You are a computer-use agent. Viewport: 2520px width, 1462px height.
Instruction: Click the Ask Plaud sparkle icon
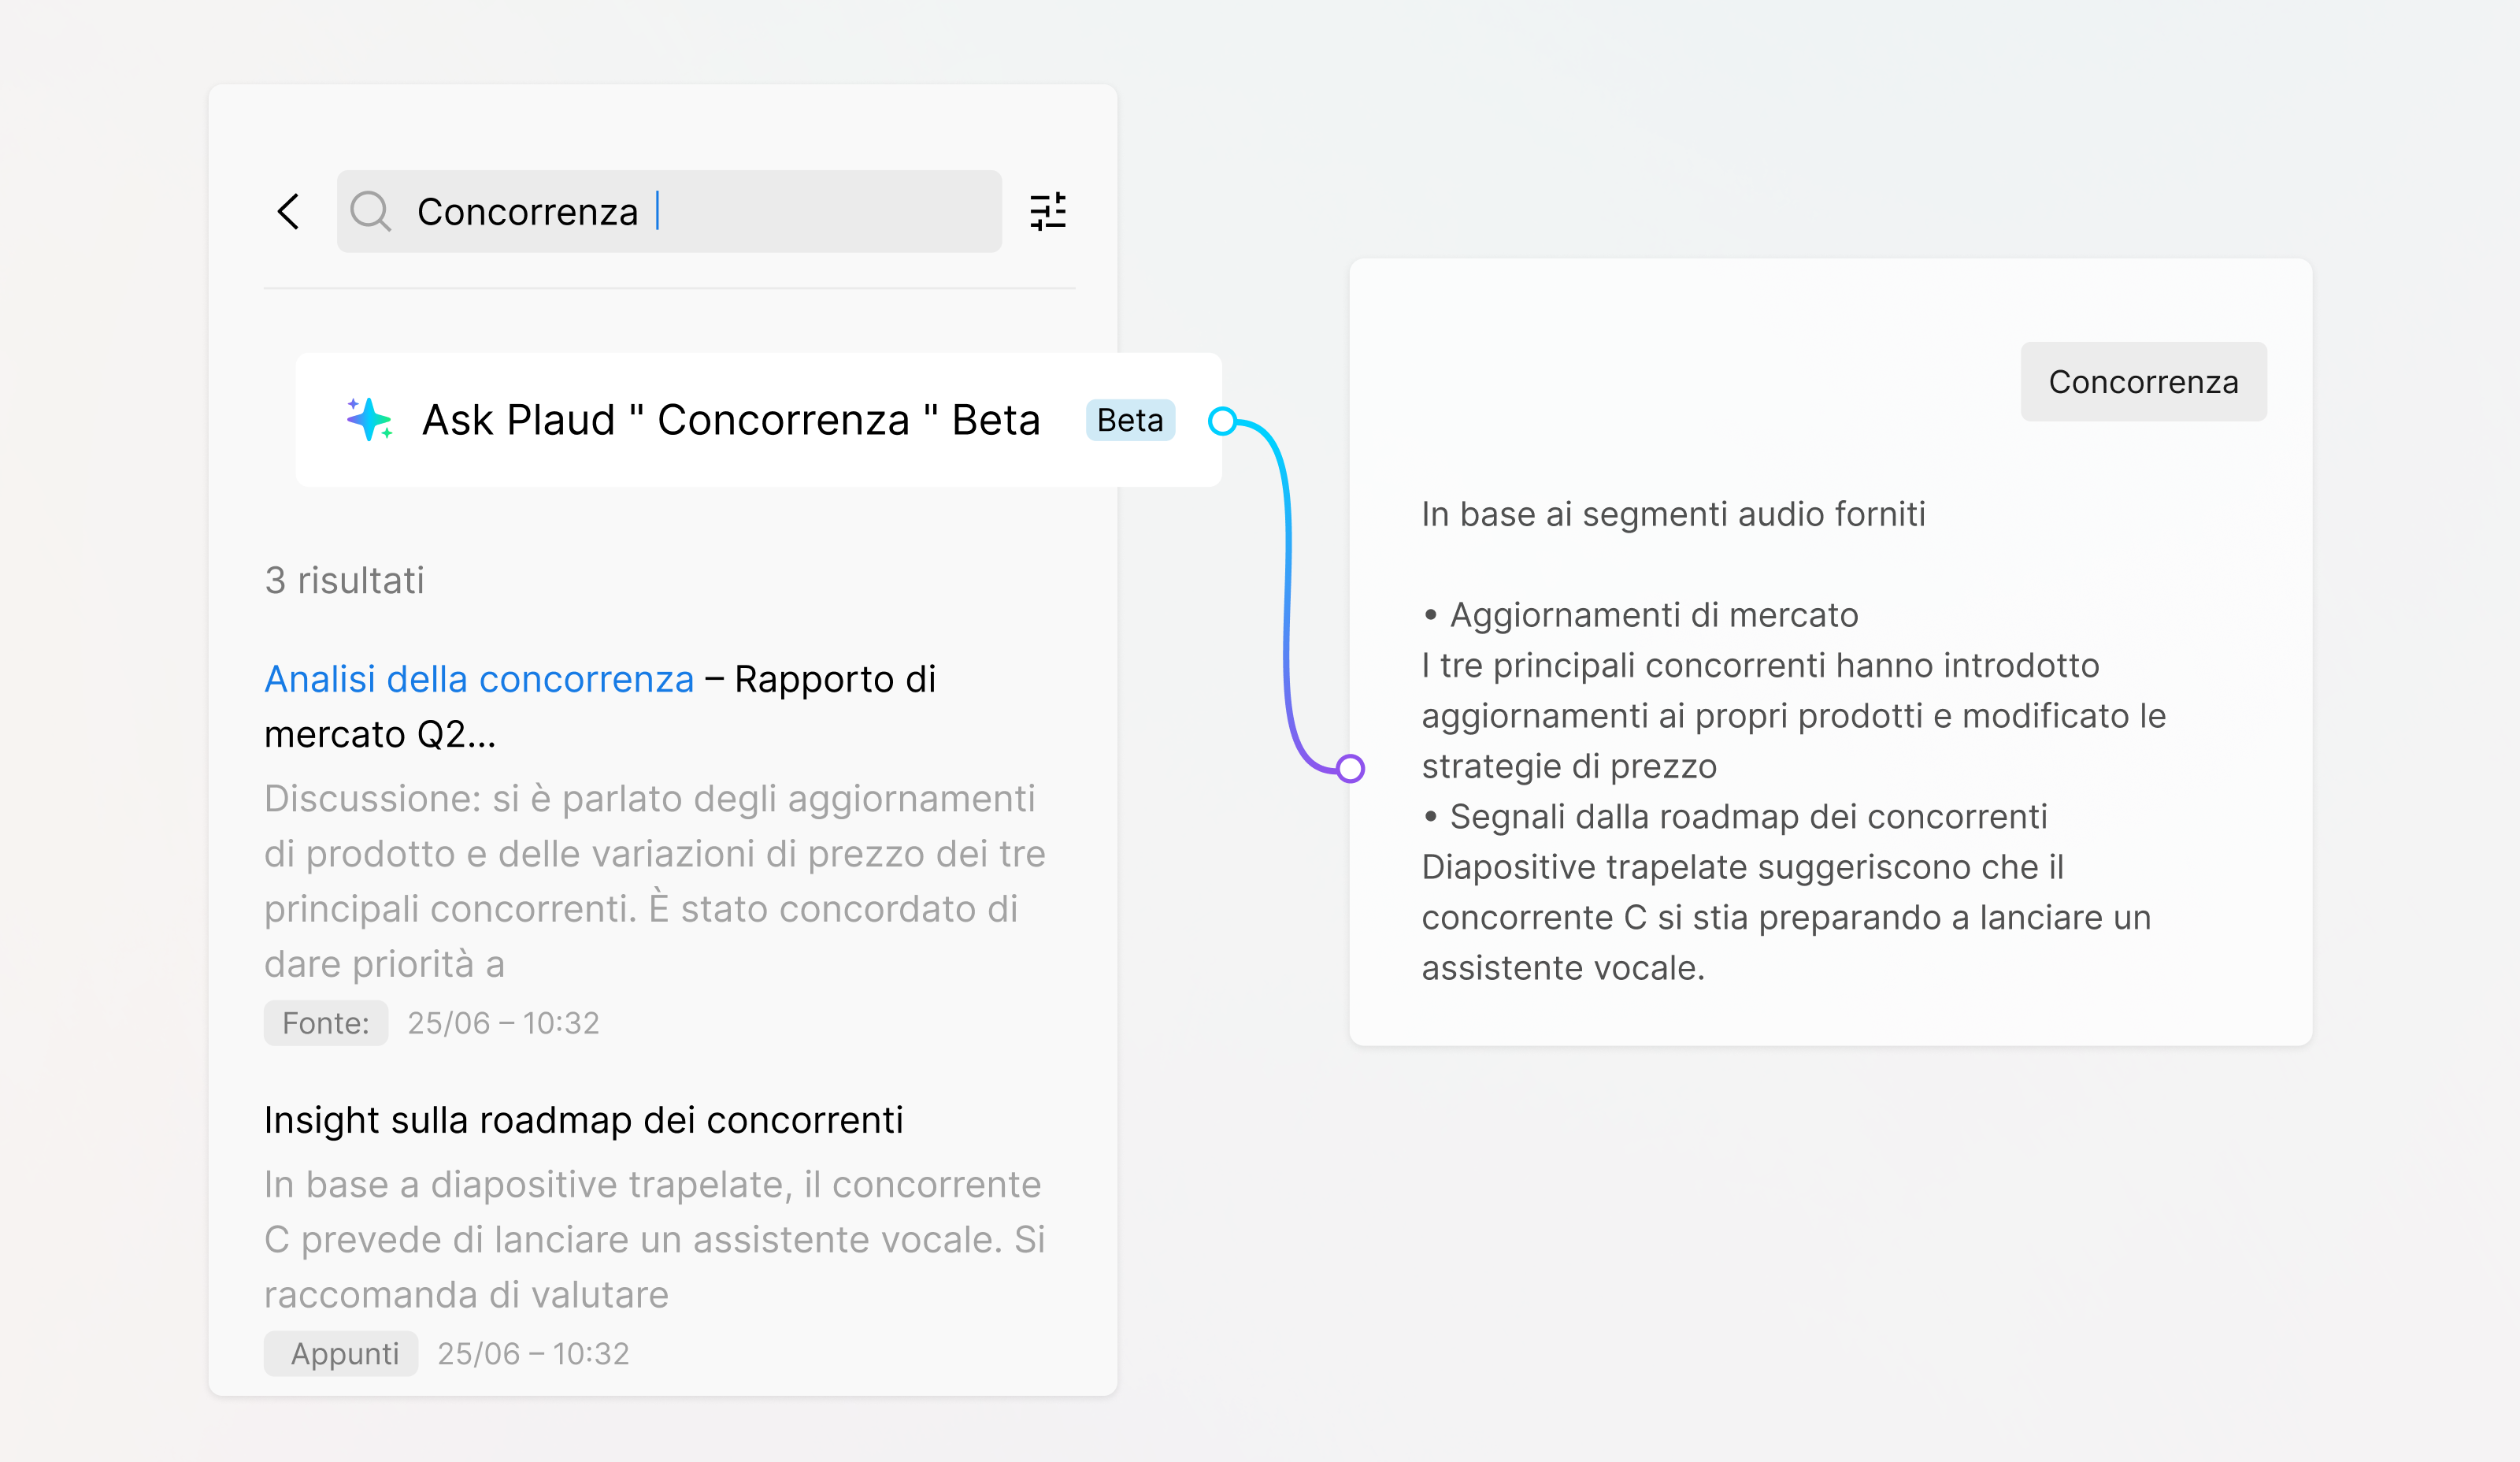(369, 420)
